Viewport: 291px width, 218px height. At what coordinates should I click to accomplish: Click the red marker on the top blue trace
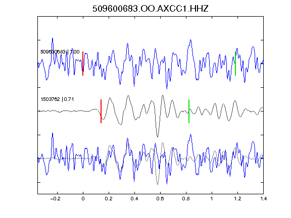click(83, 64)
